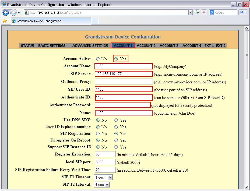Open the SIP T1 Timeout dropdown
The height and width of the screenshot is (191, 250).
tap(103, 177)
